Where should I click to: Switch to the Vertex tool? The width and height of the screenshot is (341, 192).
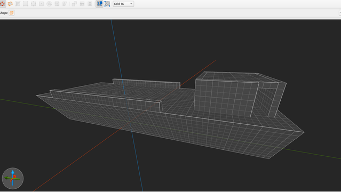point(26,4)
